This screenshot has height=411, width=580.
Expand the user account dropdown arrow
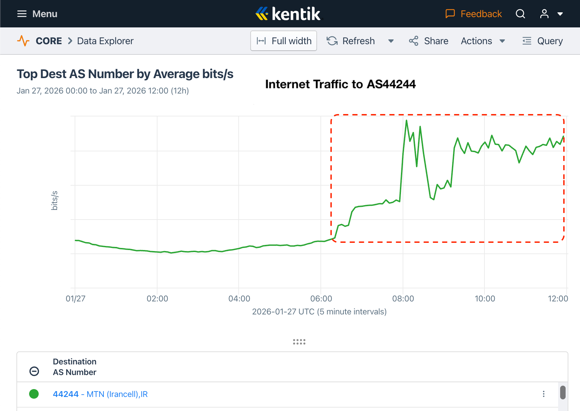click(560, 14)
